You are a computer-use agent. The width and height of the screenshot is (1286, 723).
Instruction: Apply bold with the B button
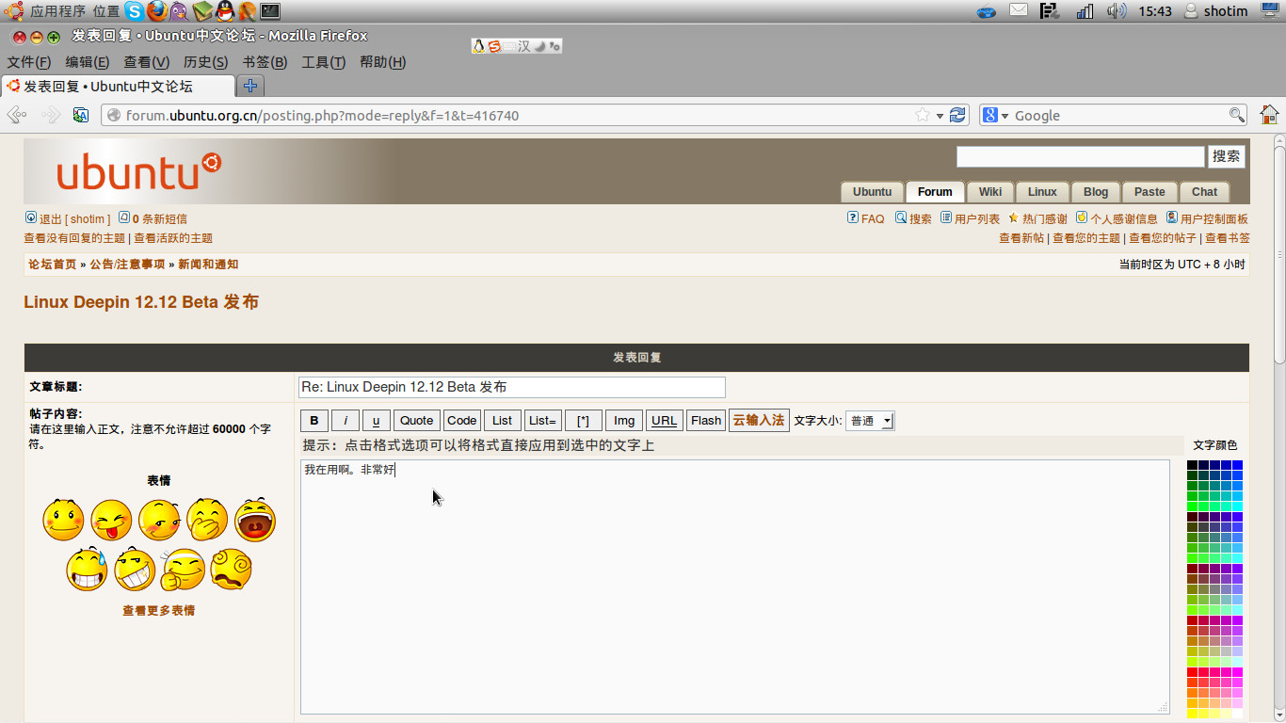[x=314, y=421]
